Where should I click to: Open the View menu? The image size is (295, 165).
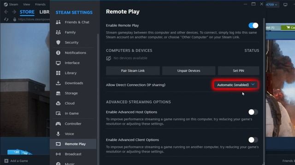click(x=27, y=4)
